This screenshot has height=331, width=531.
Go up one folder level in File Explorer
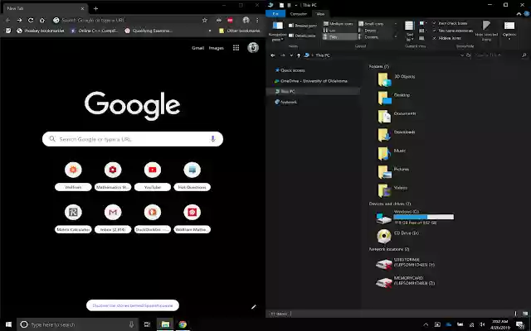[x=299, y=55]
